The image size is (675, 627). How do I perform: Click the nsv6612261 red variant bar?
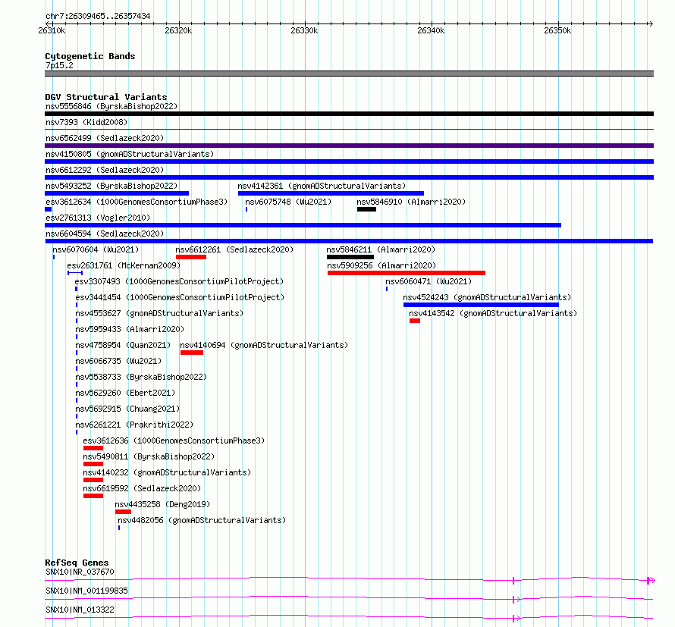coord(191,257)
